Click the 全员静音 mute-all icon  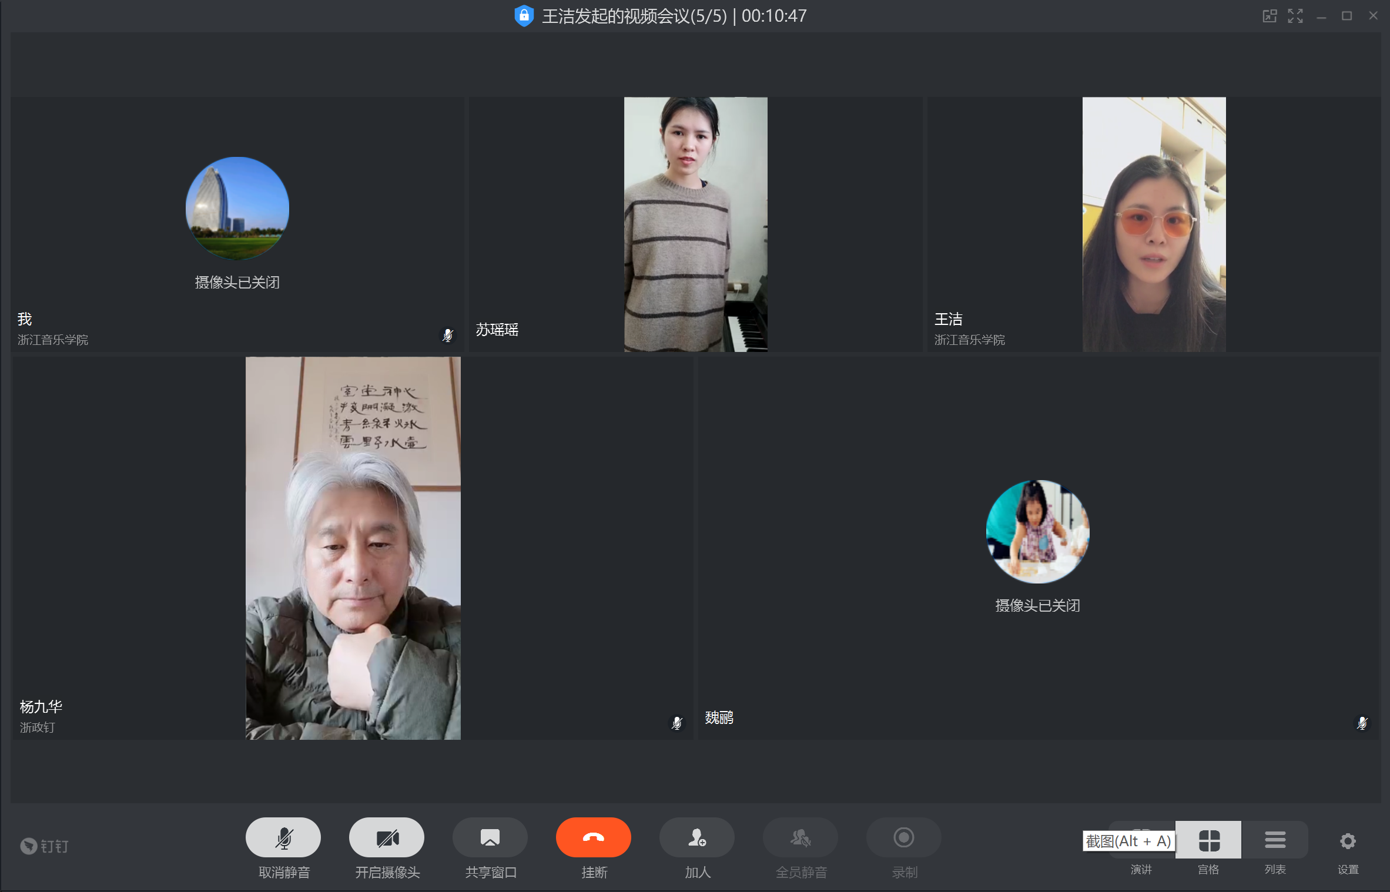coord(800,837)
